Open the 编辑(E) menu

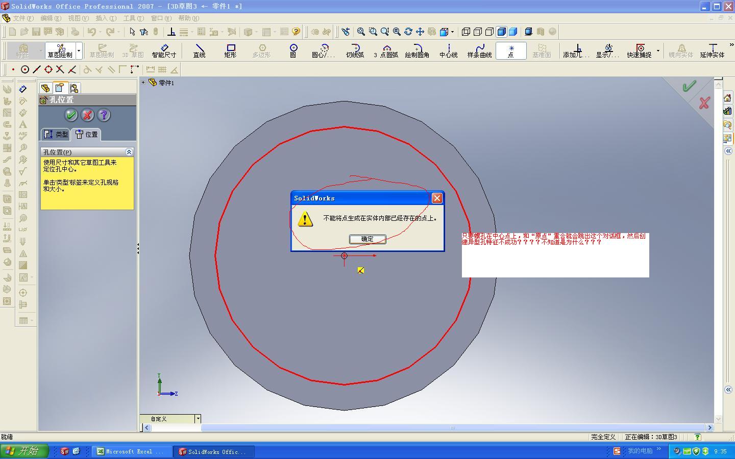(51, 18)
